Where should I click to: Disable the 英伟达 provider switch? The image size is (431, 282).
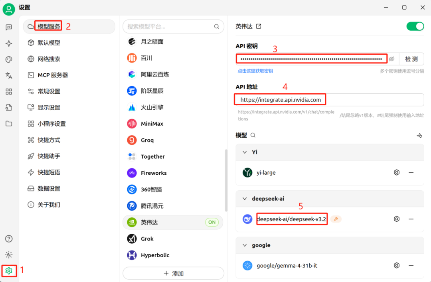pos(415,26)
